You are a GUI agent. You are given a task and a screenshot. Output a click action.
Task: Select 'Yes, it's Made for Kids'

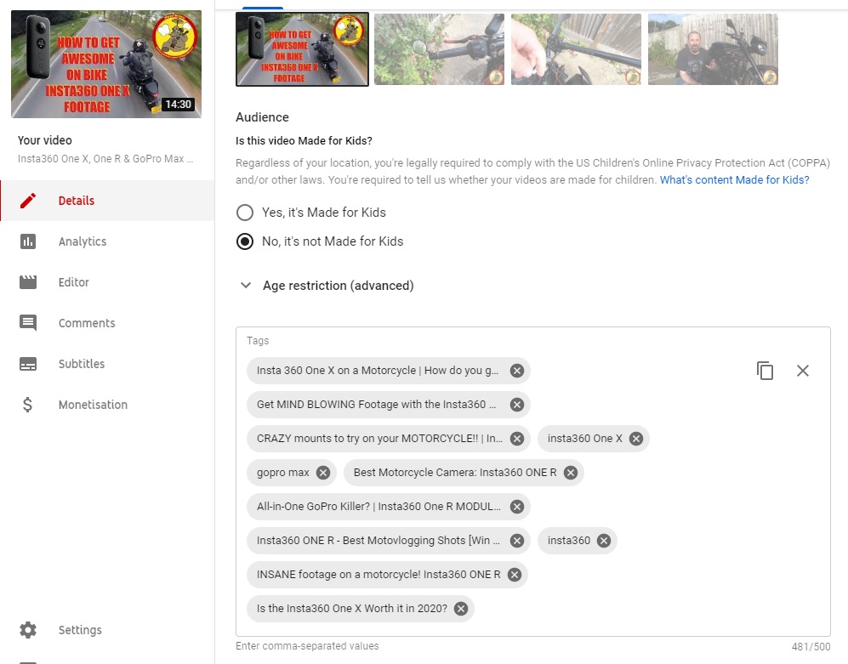[x=245, y=213]
